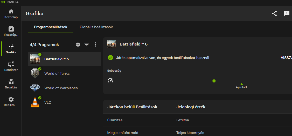Select Battlefield™ 6 in program list

click(64, 59)
